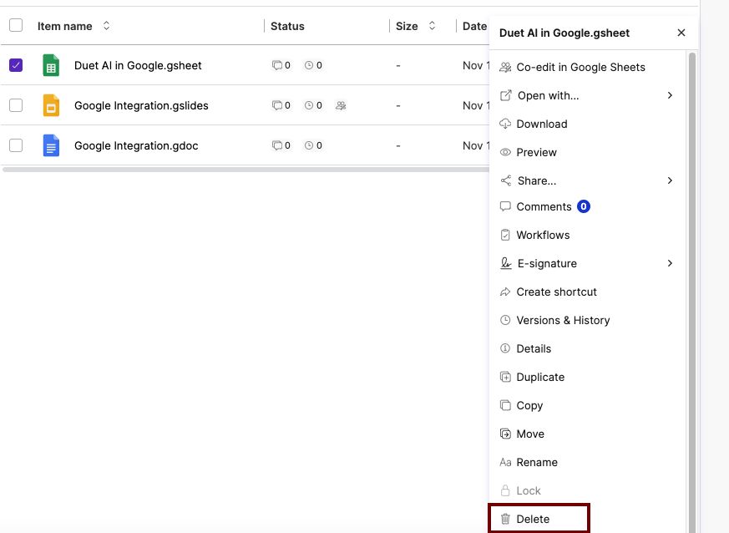Click the yellow Google Slides file icon
Image resolution: width=729 pixels, height=533 pixels.
[51, 105]
